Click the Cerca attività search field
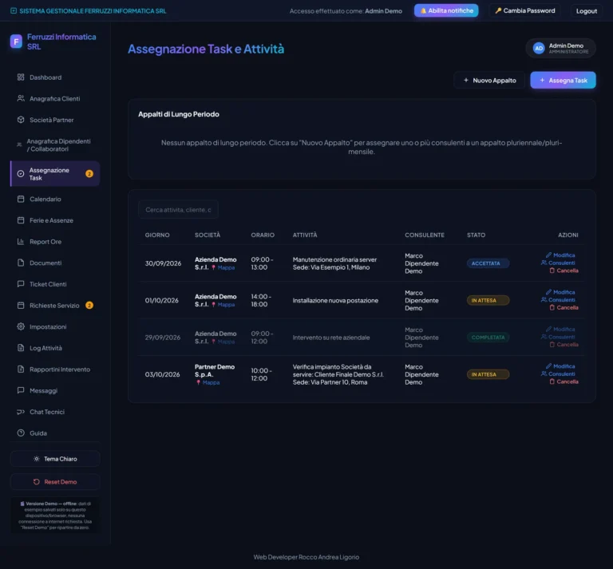Screen dimensions: 613x569 178,210
